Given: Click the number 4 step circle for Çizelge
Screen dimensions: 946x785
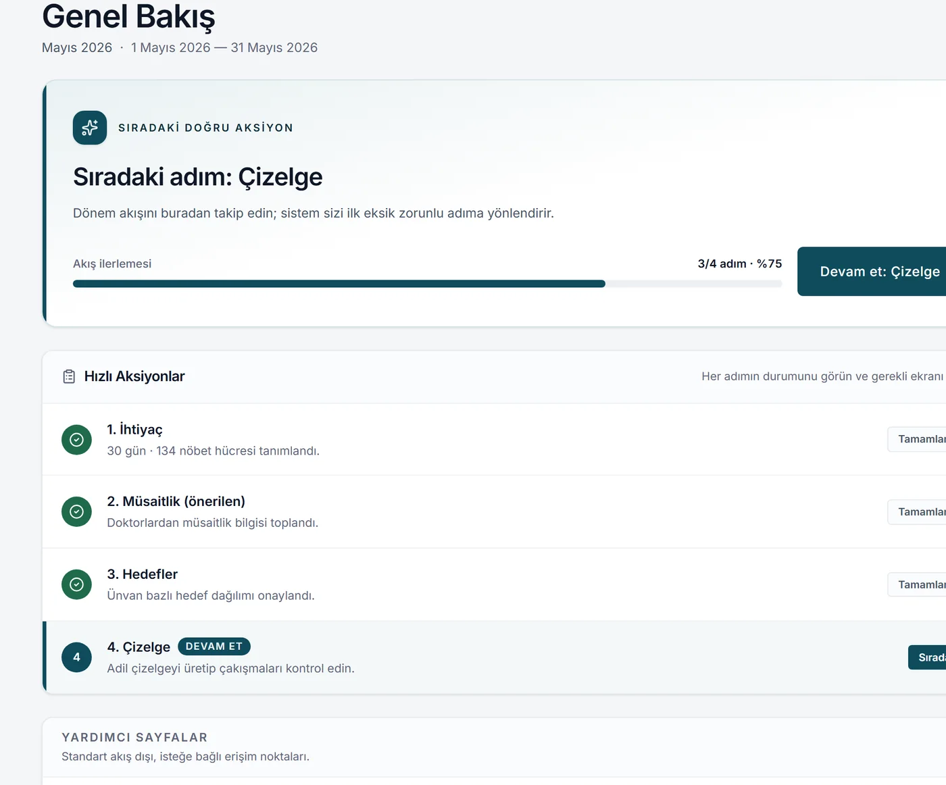Looking at the screenshot, I should pos(76,657).
